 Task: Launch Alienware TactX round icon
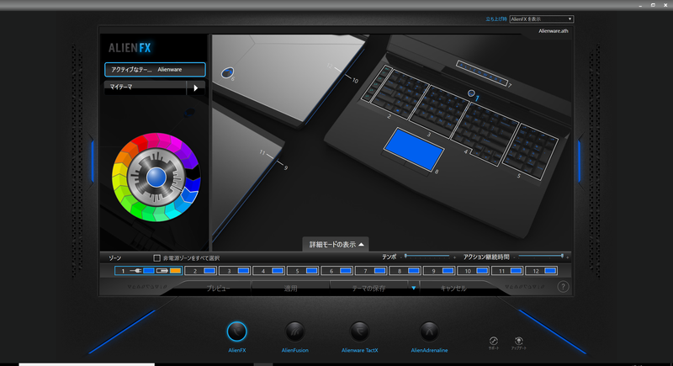pos(360,332)
